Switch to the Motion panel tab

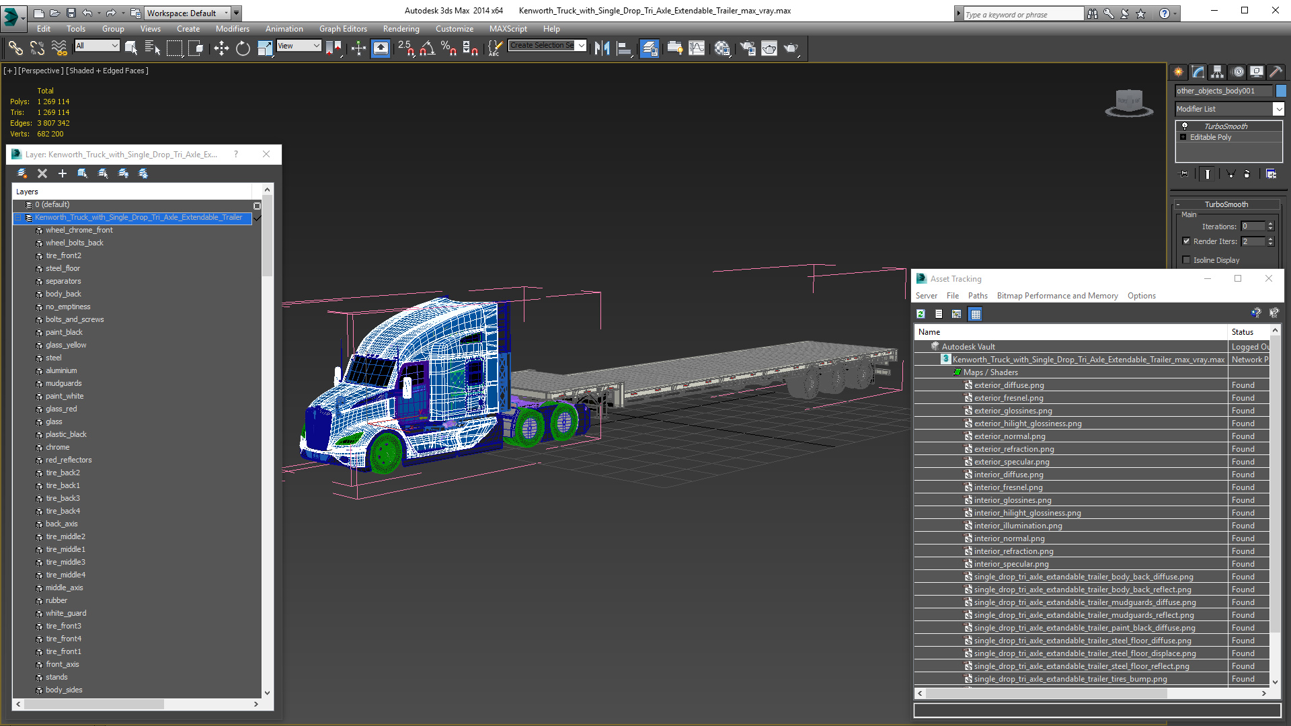click(1238, 72)
